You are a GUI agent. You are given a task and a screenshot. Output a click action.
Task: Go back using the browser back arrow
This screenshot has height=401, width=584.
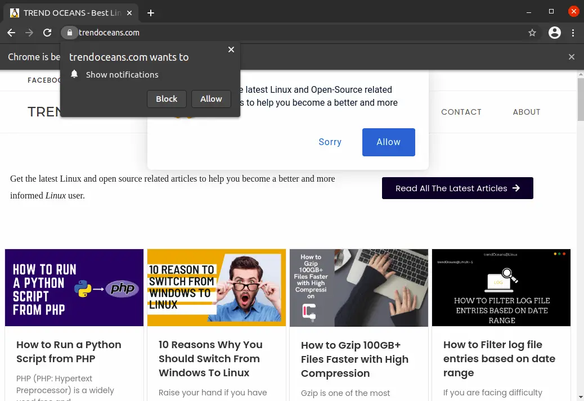pyautogui.click(x=11, y=33)
